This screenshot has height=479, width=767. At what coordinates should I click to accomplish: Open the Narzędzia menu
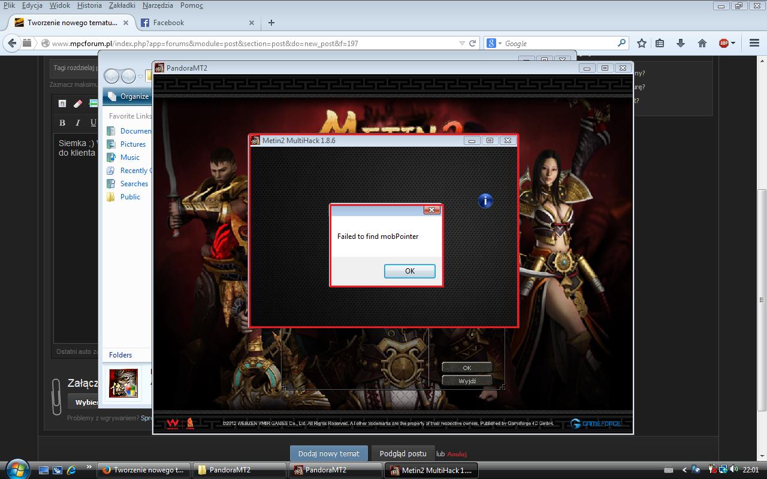click(x=158, y=5)
